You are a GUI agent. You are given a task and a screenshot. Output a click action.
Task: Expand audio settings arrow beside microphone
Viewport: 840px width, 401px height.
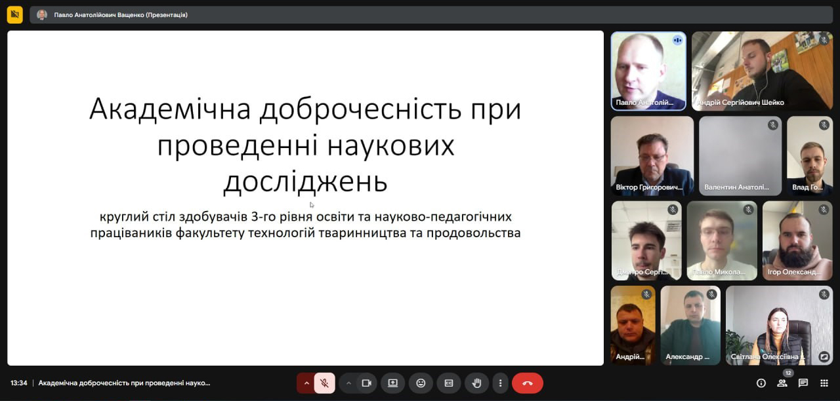[306, 383]
